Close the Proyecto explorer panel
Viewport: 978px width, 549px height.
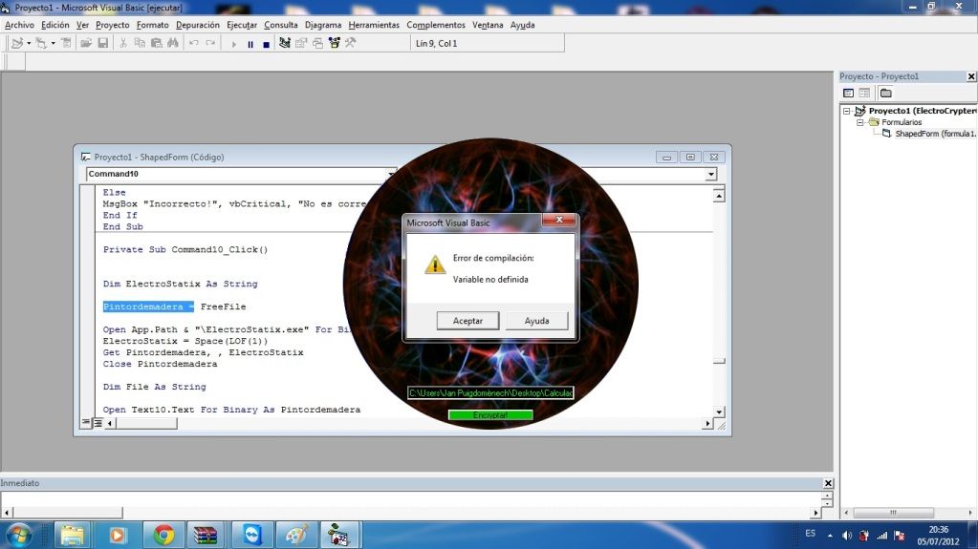point(971,76)
